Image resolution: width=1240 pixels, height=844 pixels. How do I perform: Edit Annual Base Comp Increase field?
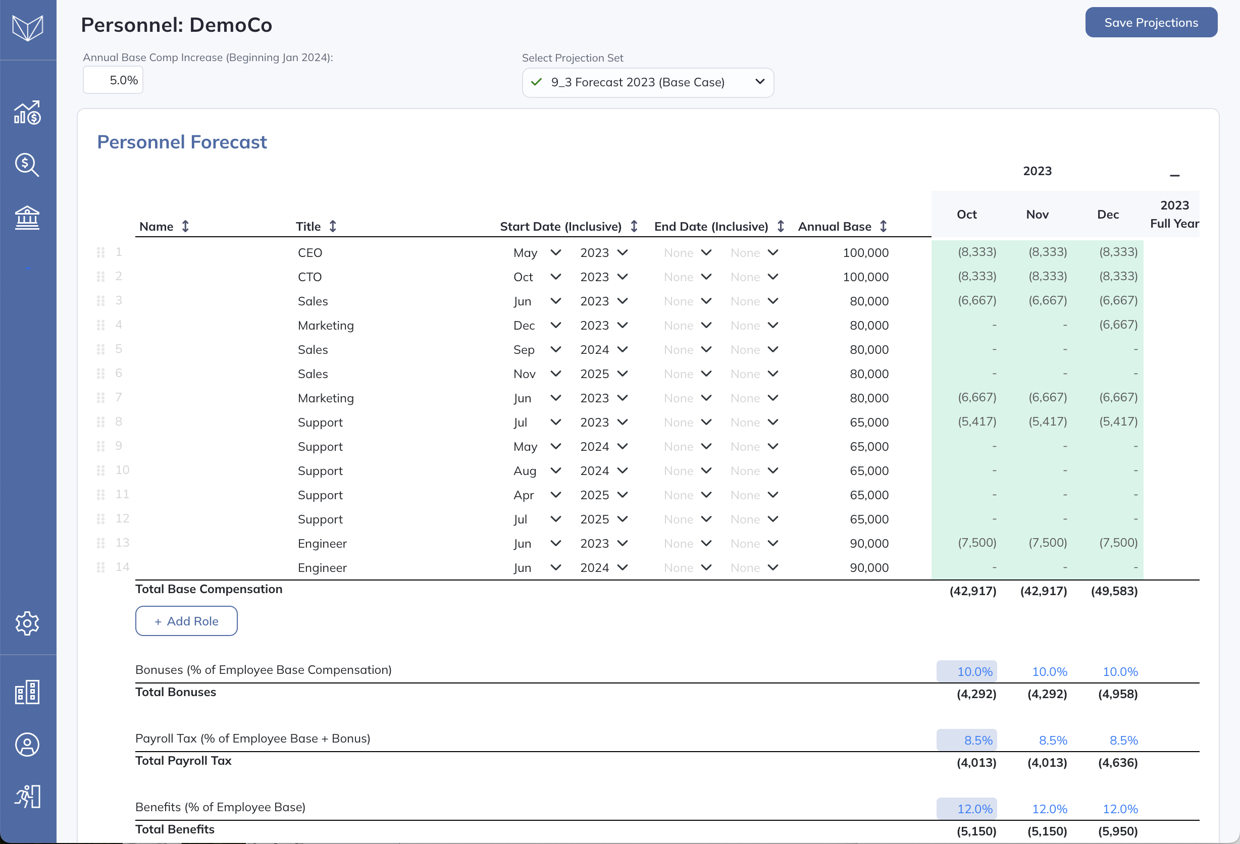tap(113, 80)
